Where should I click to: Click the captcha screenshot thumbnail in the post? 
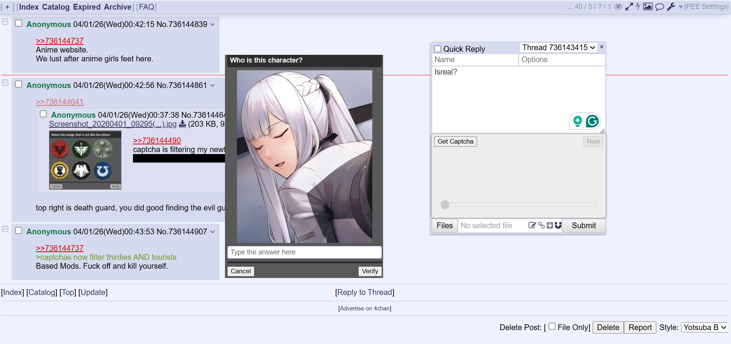[85, 160]
